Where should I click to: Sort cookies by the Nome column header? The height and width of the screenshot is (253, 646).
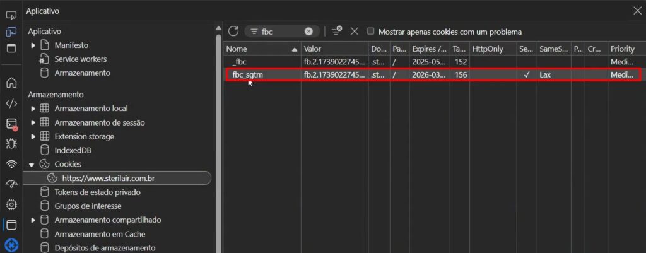(259, 49)
